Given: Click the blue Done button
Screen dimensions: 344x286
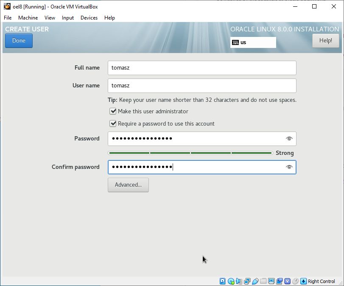Looking at the screenshot, I should (x=19, y=41).
